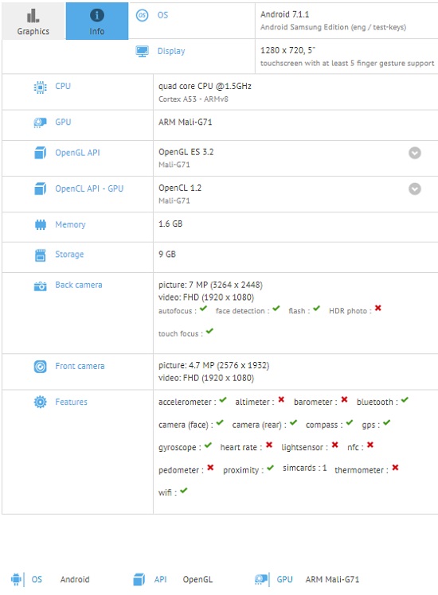The height and width of the screenshot is (595, 438).
Task: Switch to the Graphics tab
Action: click(x=33, y=21)
